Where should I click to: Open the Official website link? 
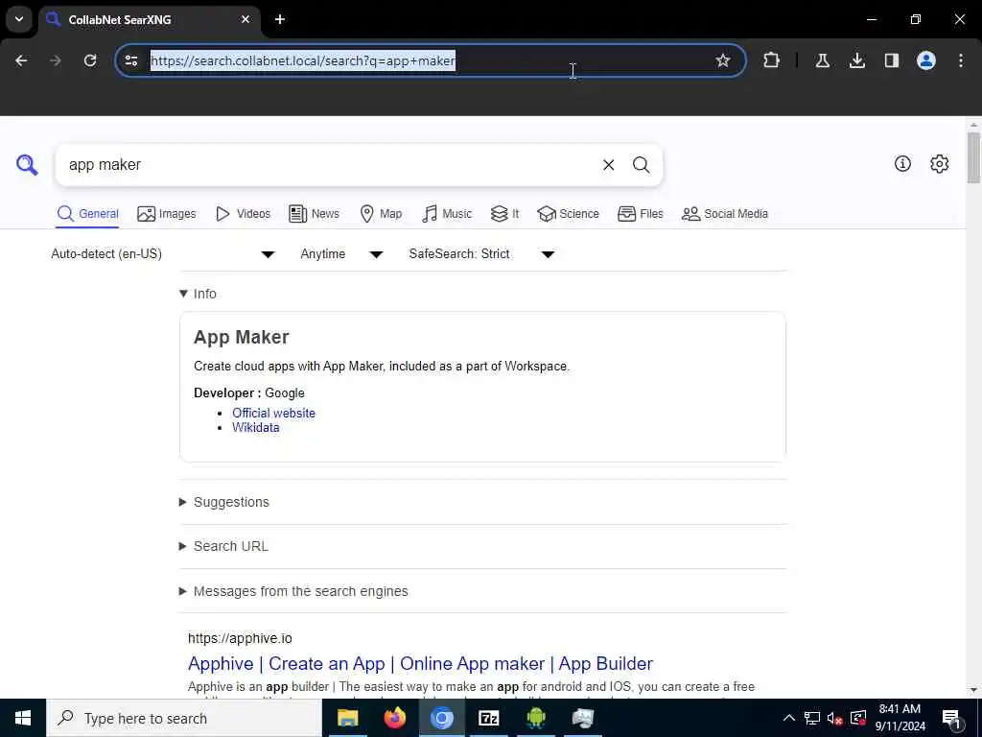pos(273,413)
